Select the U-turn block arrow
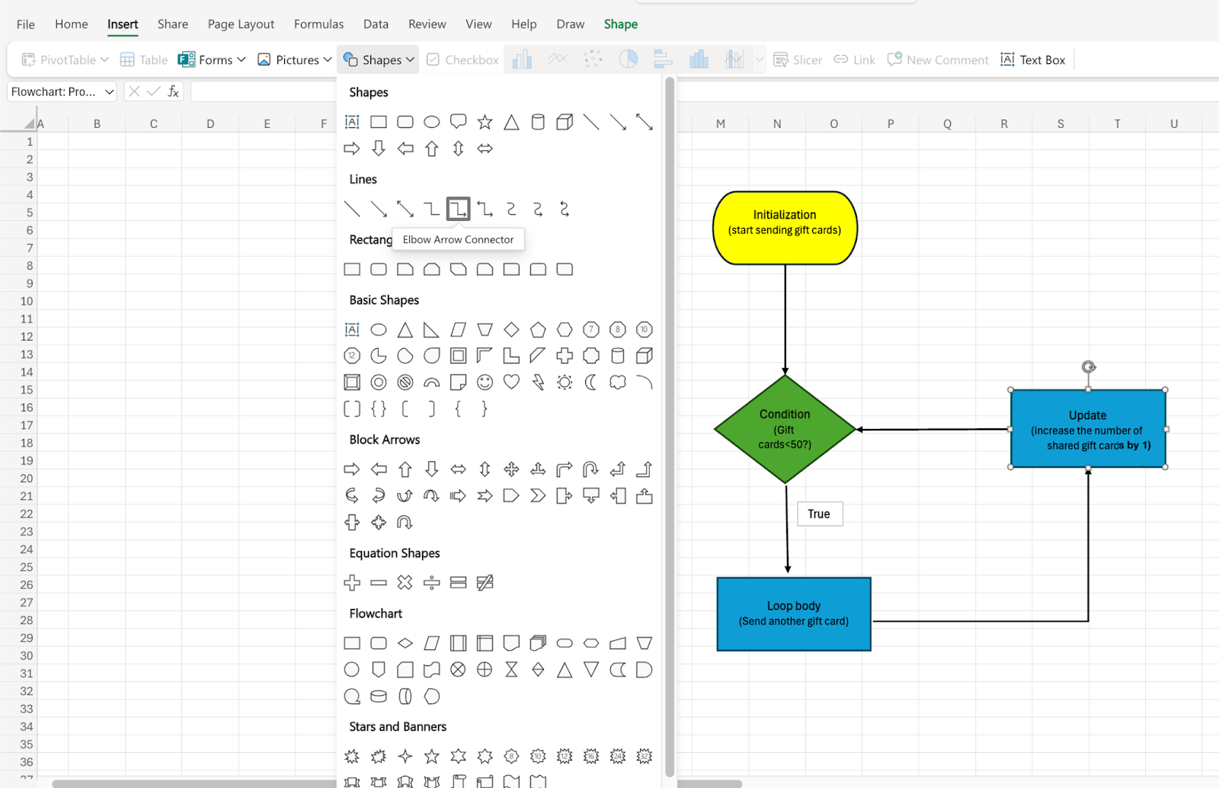Viewport: 1219px width, 788px height. [x=590, y=469]
